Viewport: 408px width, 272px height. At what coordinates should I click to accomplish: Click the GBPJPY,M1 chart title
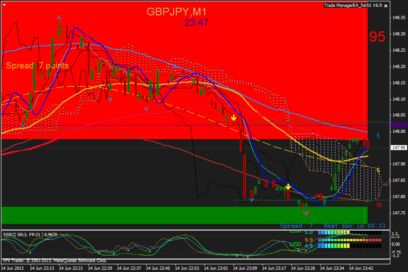click(176, 12)
